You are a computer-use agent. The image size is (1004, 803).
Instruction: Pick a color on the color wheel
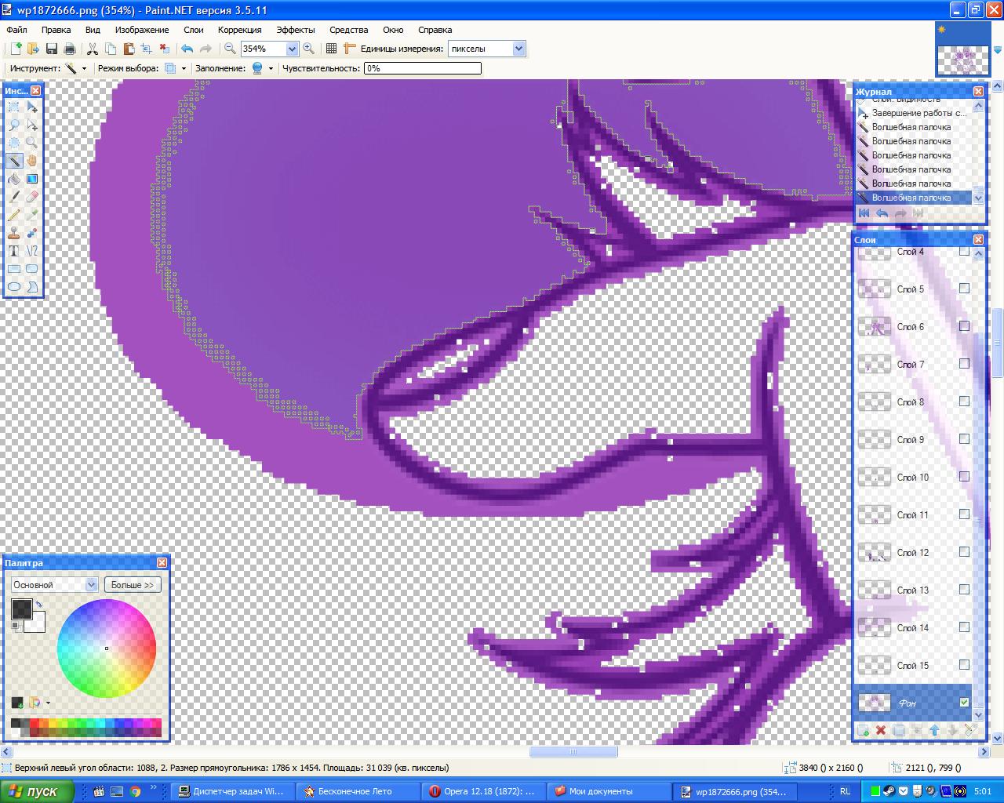click(x=107, y=649)
